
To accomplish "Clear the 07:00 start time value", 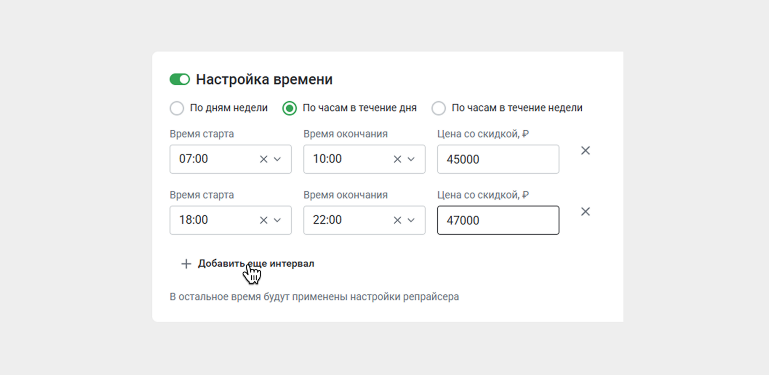I will (x=264, y=159).
